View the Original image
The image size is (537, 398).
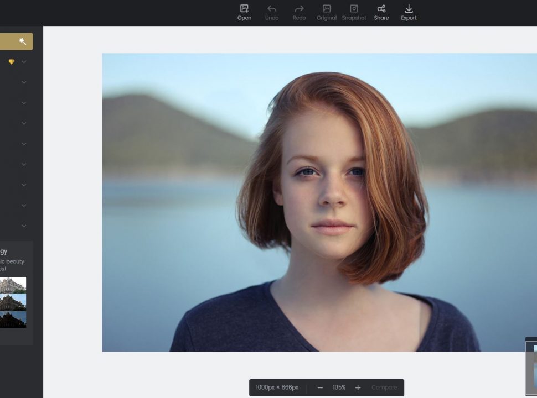[x=327, y=12]
